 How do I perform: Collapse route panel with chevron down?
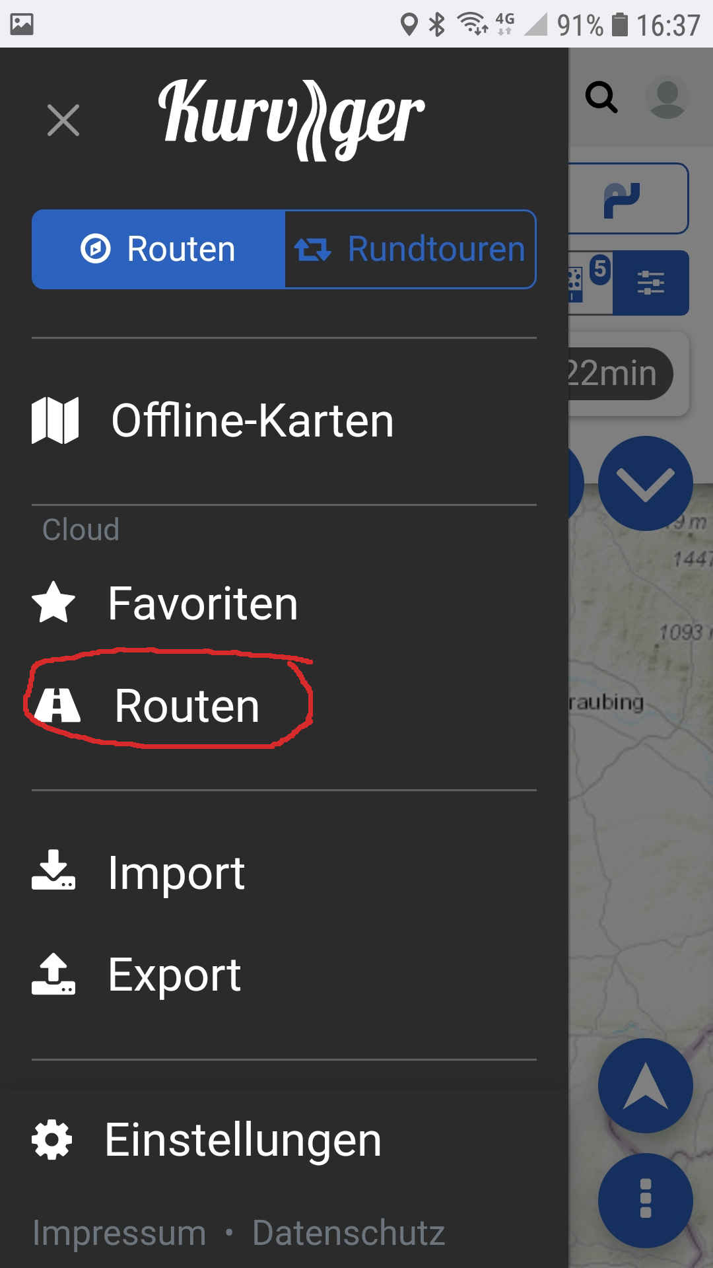645,483
